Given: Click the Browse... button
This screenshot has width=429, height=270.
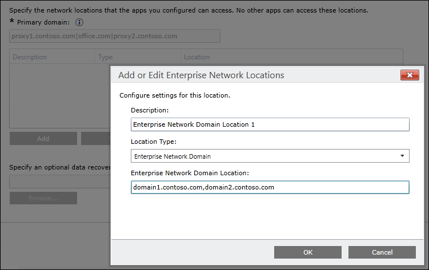Looking at the screenshot, I should tap(43, 198).
